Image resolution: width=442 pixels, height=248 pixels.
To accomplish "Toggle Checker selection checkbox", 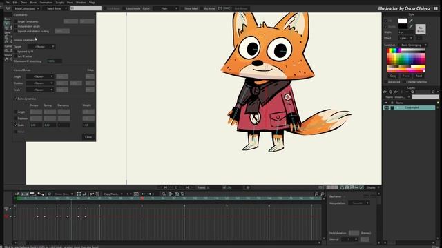I will pyautogui.click(x=404, y=82).
